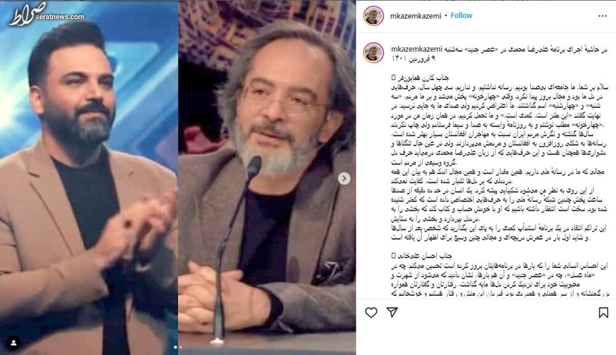This screenshot has width=616, height=355.
Task: Share the post via paper plane icon
Action: 392,312
